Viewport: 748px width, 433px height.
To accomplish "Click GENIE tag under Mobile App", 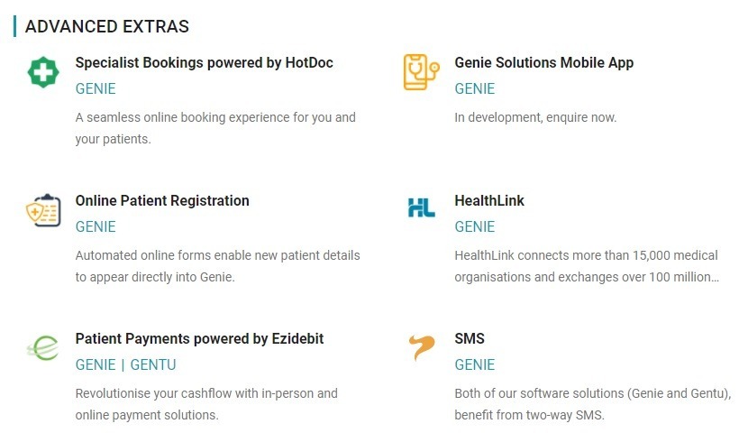I will pyautogui.click(x=475, y=88).
